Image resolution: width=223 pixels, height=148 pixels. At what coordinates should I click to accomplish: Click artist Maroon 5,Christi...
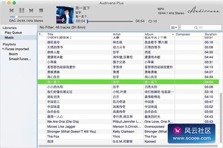(127, 127)
